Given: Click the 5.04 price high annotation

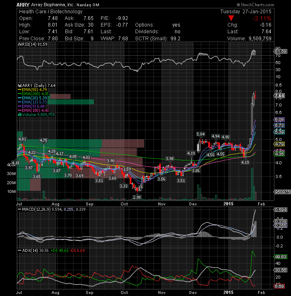Looking at the screenshot, I should click(201, 134).
